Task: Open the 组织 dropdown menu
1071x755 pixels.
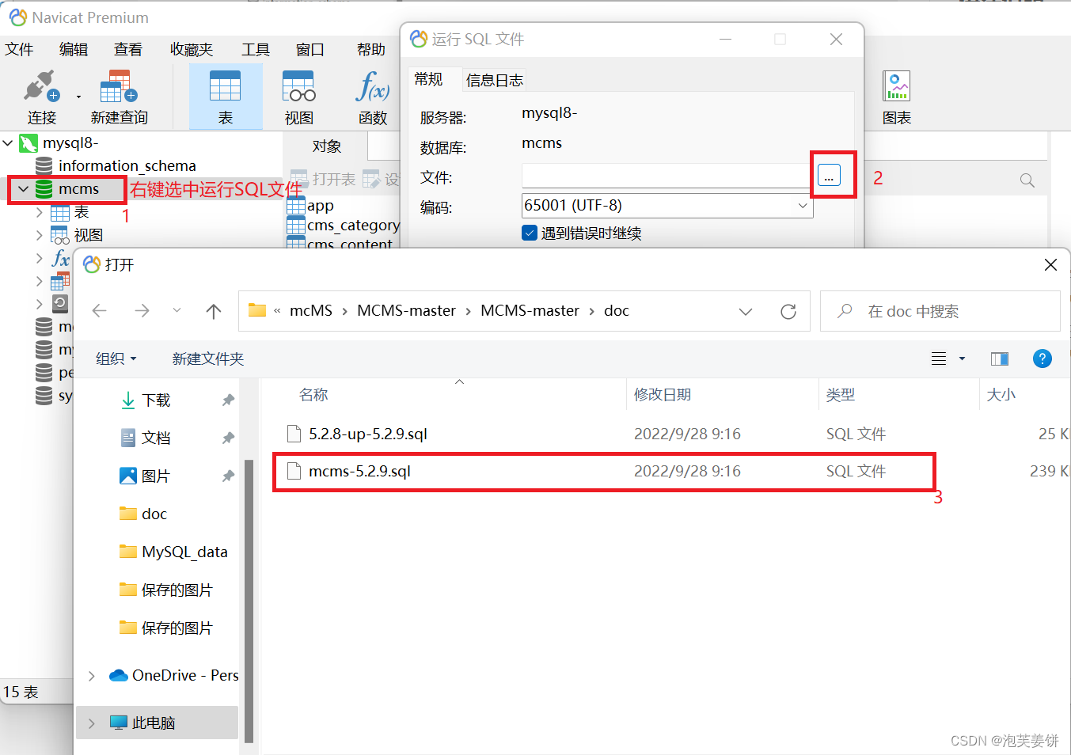Action: pyautogui.click(x=116, y=359)
